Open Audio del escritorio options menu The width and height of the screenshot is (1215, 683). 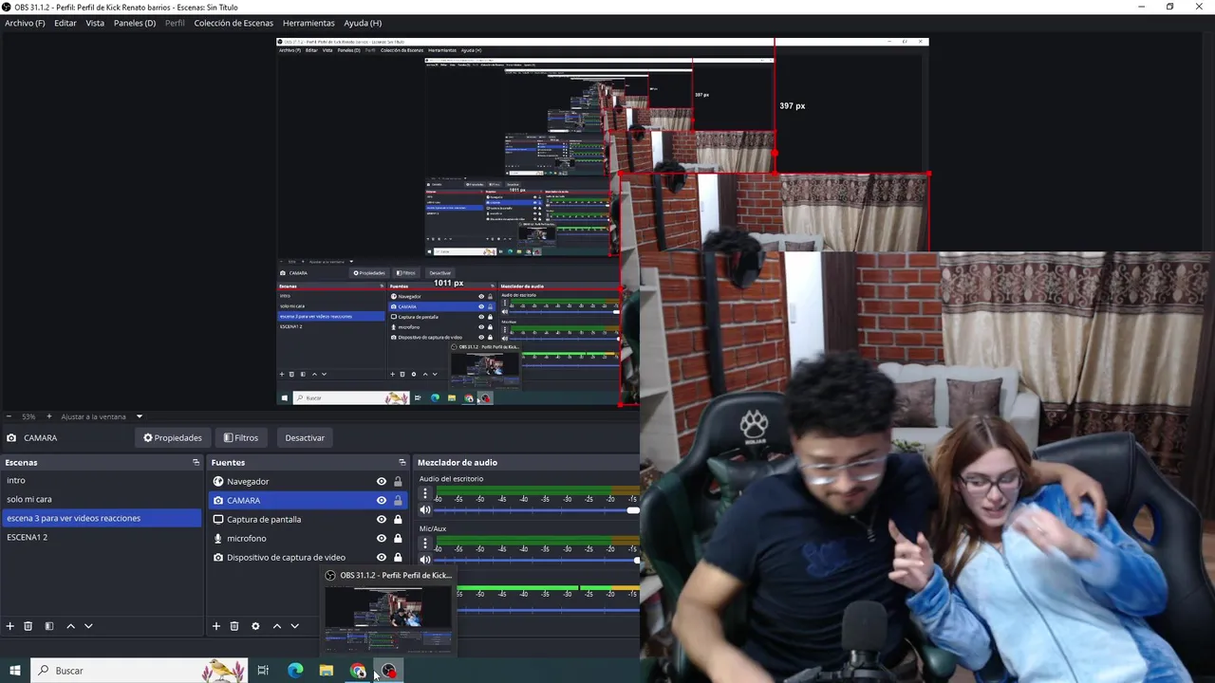coord(424,493)
